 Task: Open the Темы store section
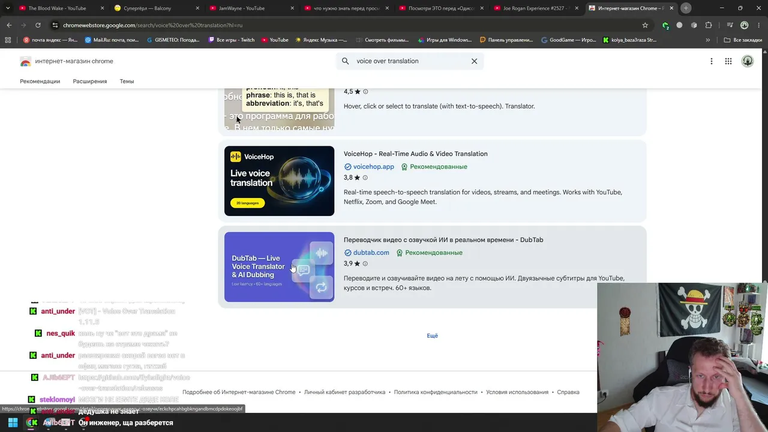point(127,81)
